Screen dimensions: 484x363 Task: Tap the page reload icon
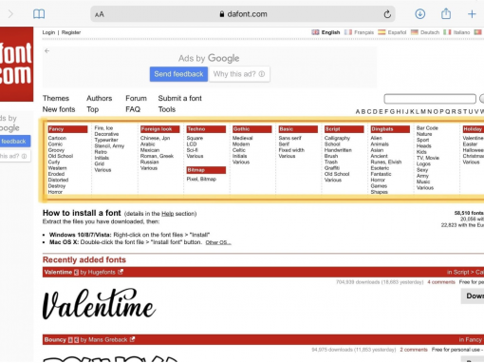pyautogui.click(x=387, y=14)
